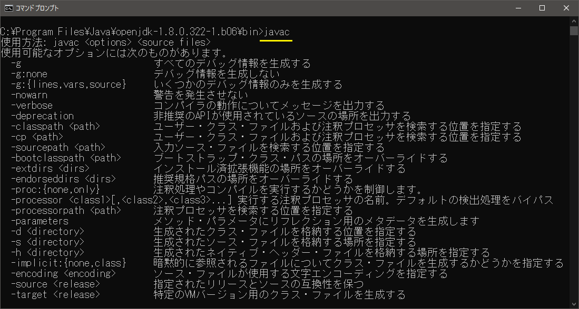Click the Command Prompt icon in title bar
This screenshot has height=309, width=579.
(x=8, y=8)
